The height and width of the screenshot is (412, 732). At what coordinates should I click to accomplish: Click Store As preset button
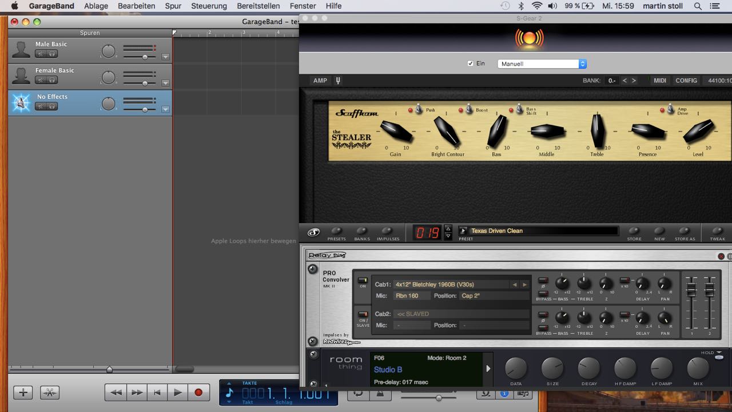point(685,231)
